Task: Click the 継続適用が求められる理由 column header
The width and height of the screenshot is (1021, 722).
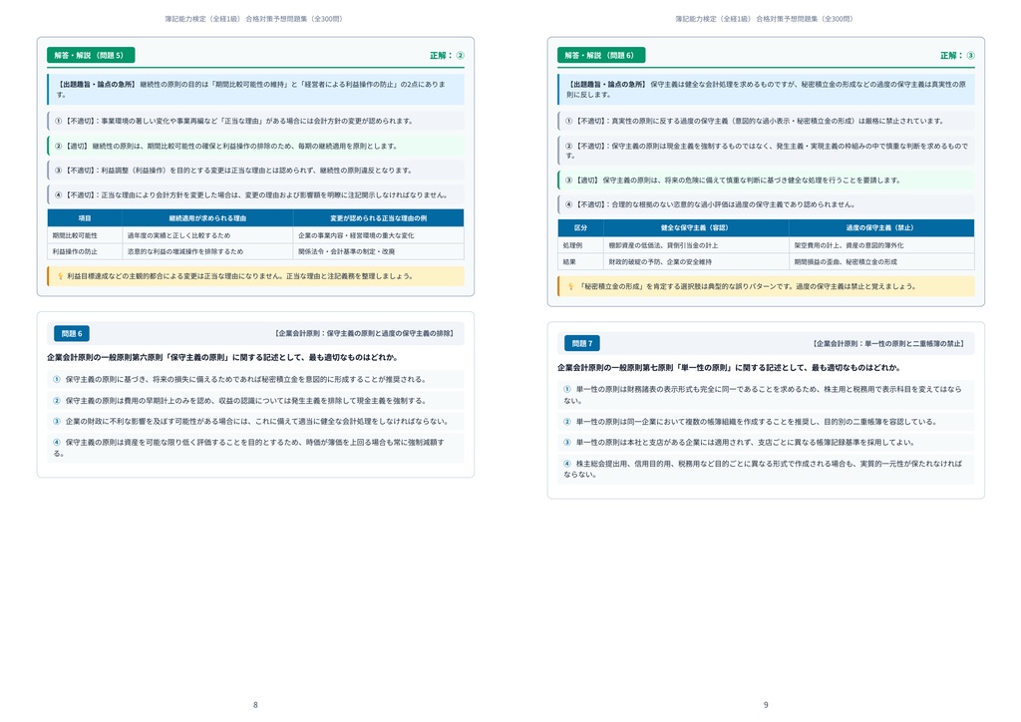Action: 207,218
